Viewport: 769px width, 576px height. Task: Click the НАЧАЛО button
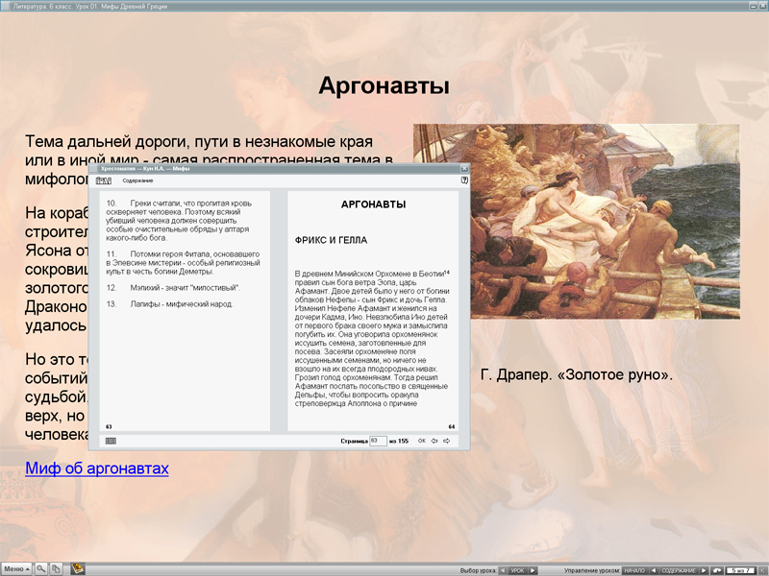634,570
